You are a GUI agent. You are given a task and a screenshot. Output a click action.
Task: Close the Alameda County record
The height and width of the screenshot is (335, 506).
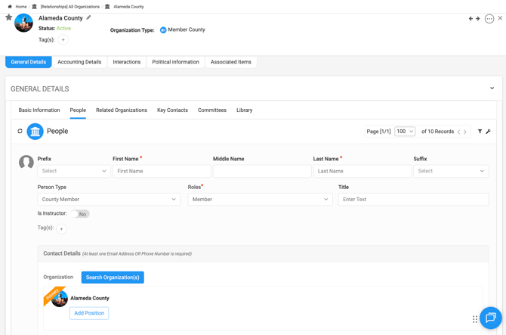(500, 18)
